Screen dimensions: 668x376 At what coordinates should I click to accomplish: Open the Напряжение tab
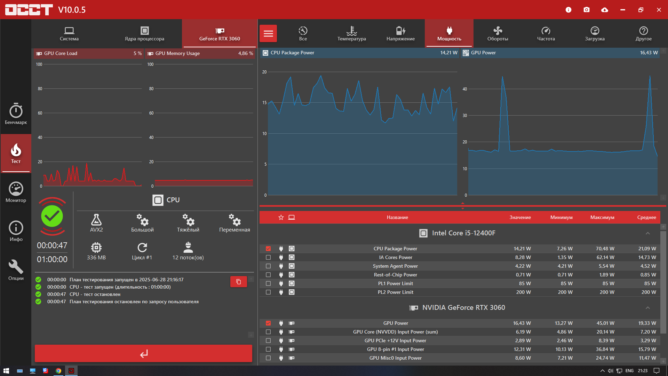click(400, 34)
